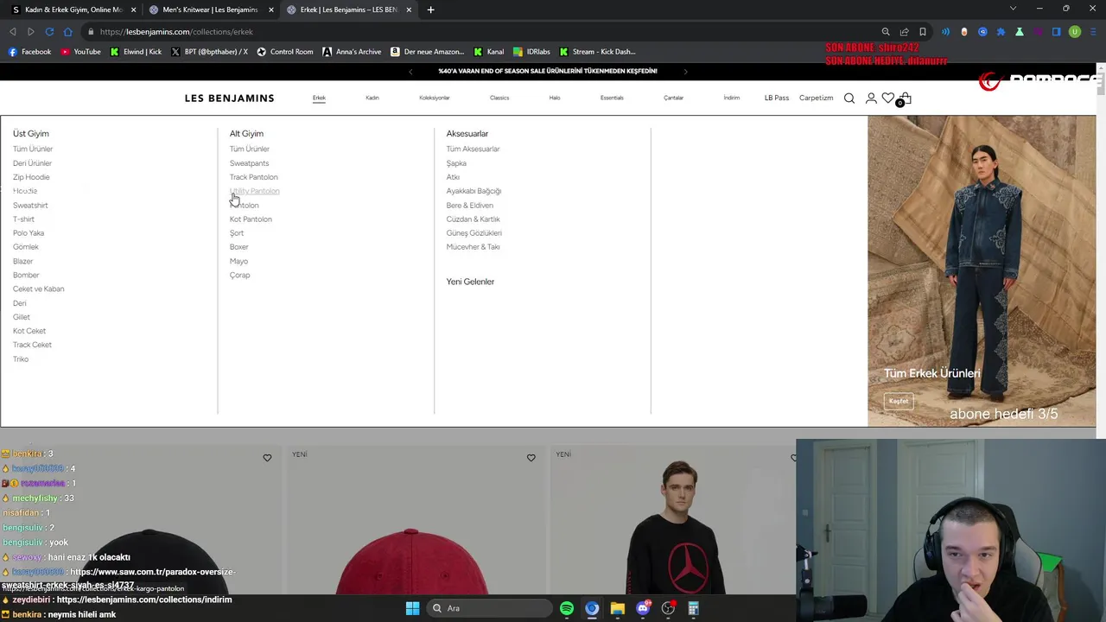Open Yeni Gelenler link
The height and width of the screenshot is (622, 1106).
point(470,282)
